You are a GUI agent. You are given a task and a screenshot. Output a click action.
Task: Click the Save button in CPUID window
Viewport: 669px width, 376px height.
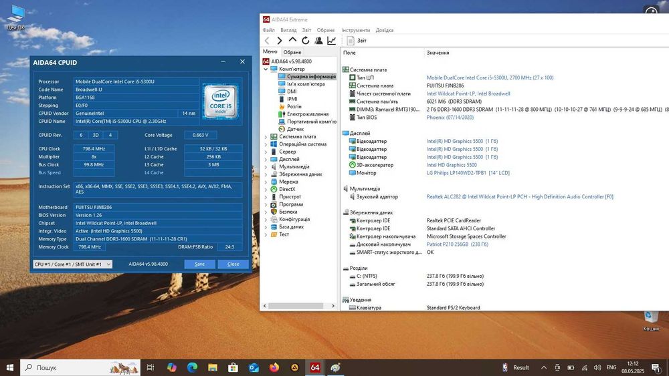click(x=199, y=264)
